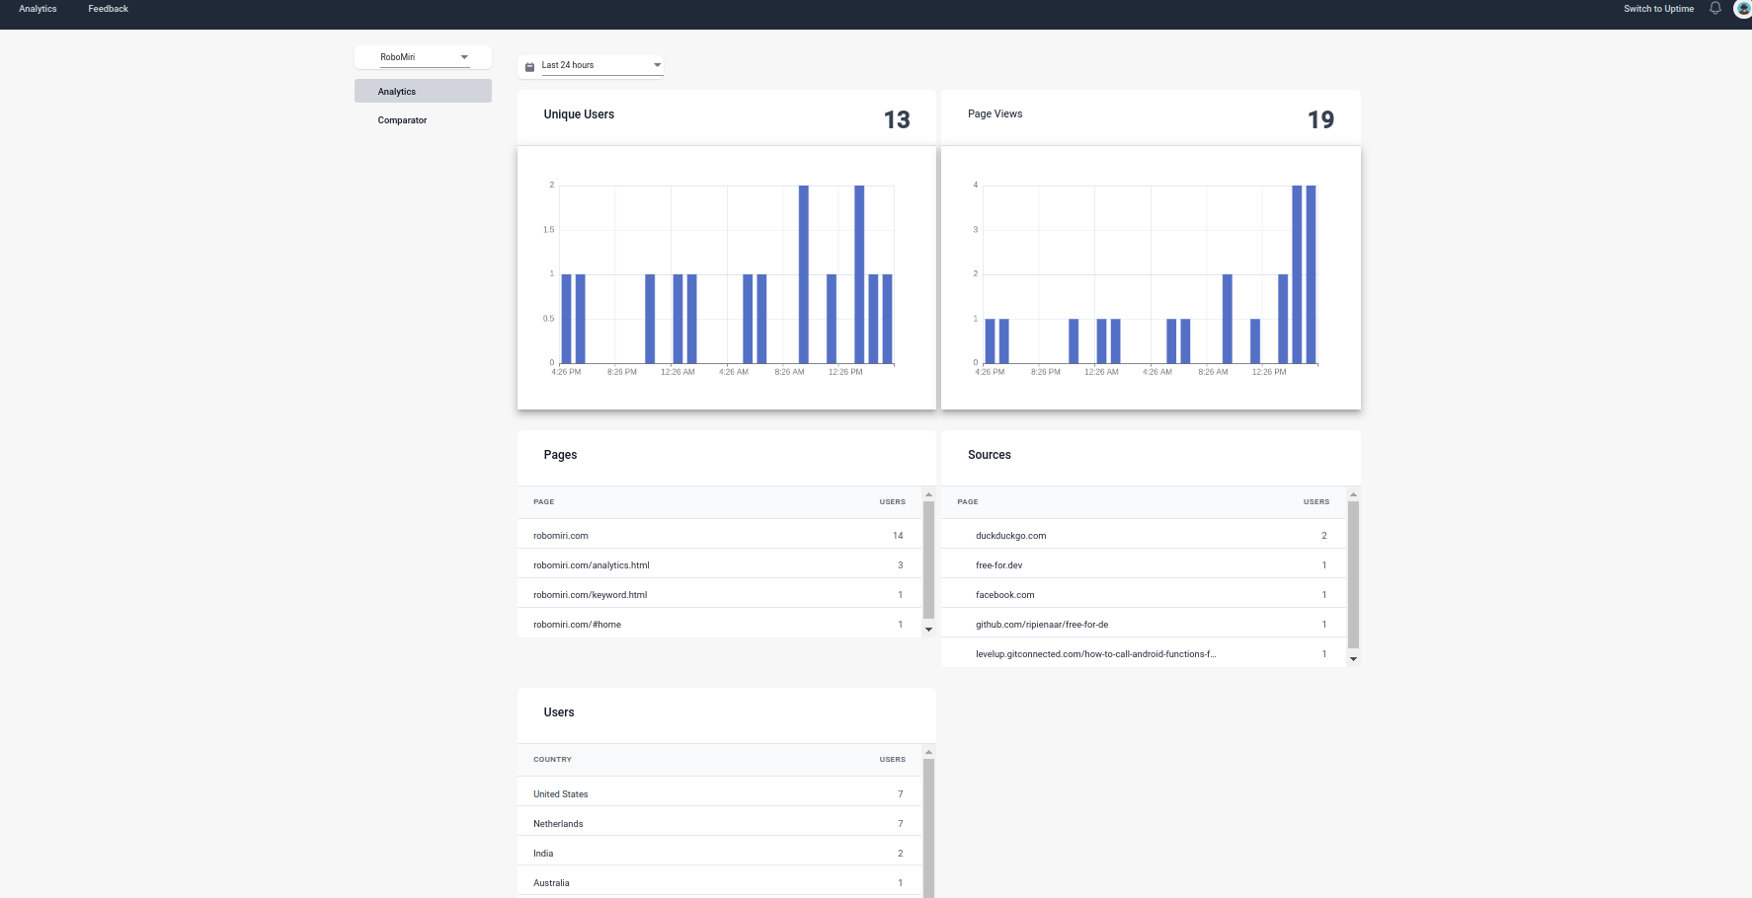
Task: Click the Unique Users card title
Action: coord(579,114)
